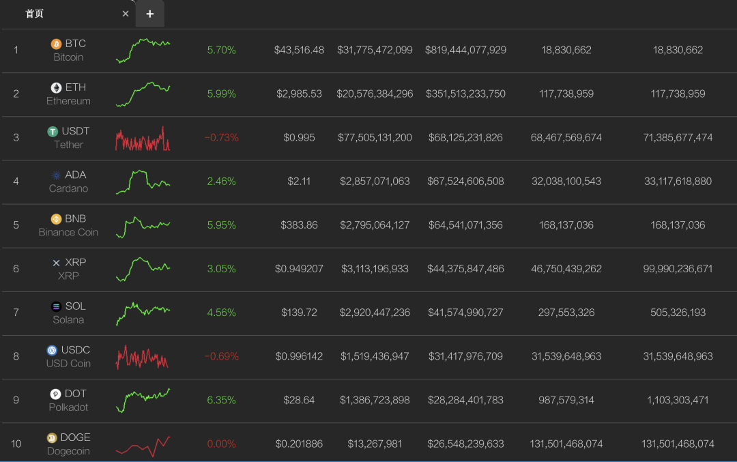Click the USDT -0.73% change value
Screen dimensions: 737x462
(221, 138)
